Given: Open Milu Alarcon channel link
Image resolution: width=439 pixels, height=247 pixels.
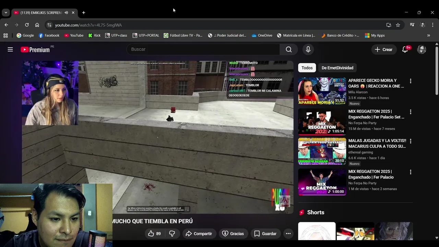Looking at the screenshot, I should 358,92.
